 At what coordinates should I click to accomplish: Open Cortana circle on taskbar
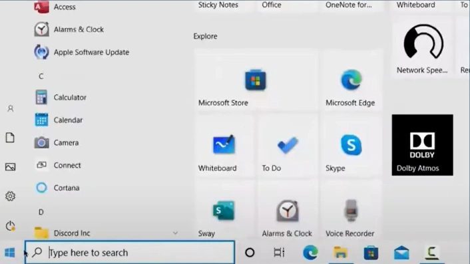[x=250, y=253]
